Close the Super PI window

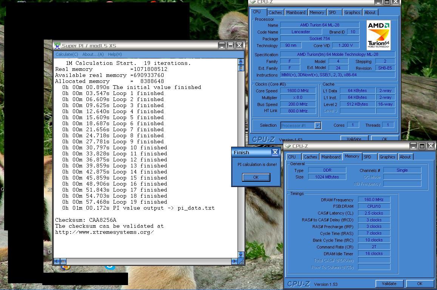click(239, 46)
